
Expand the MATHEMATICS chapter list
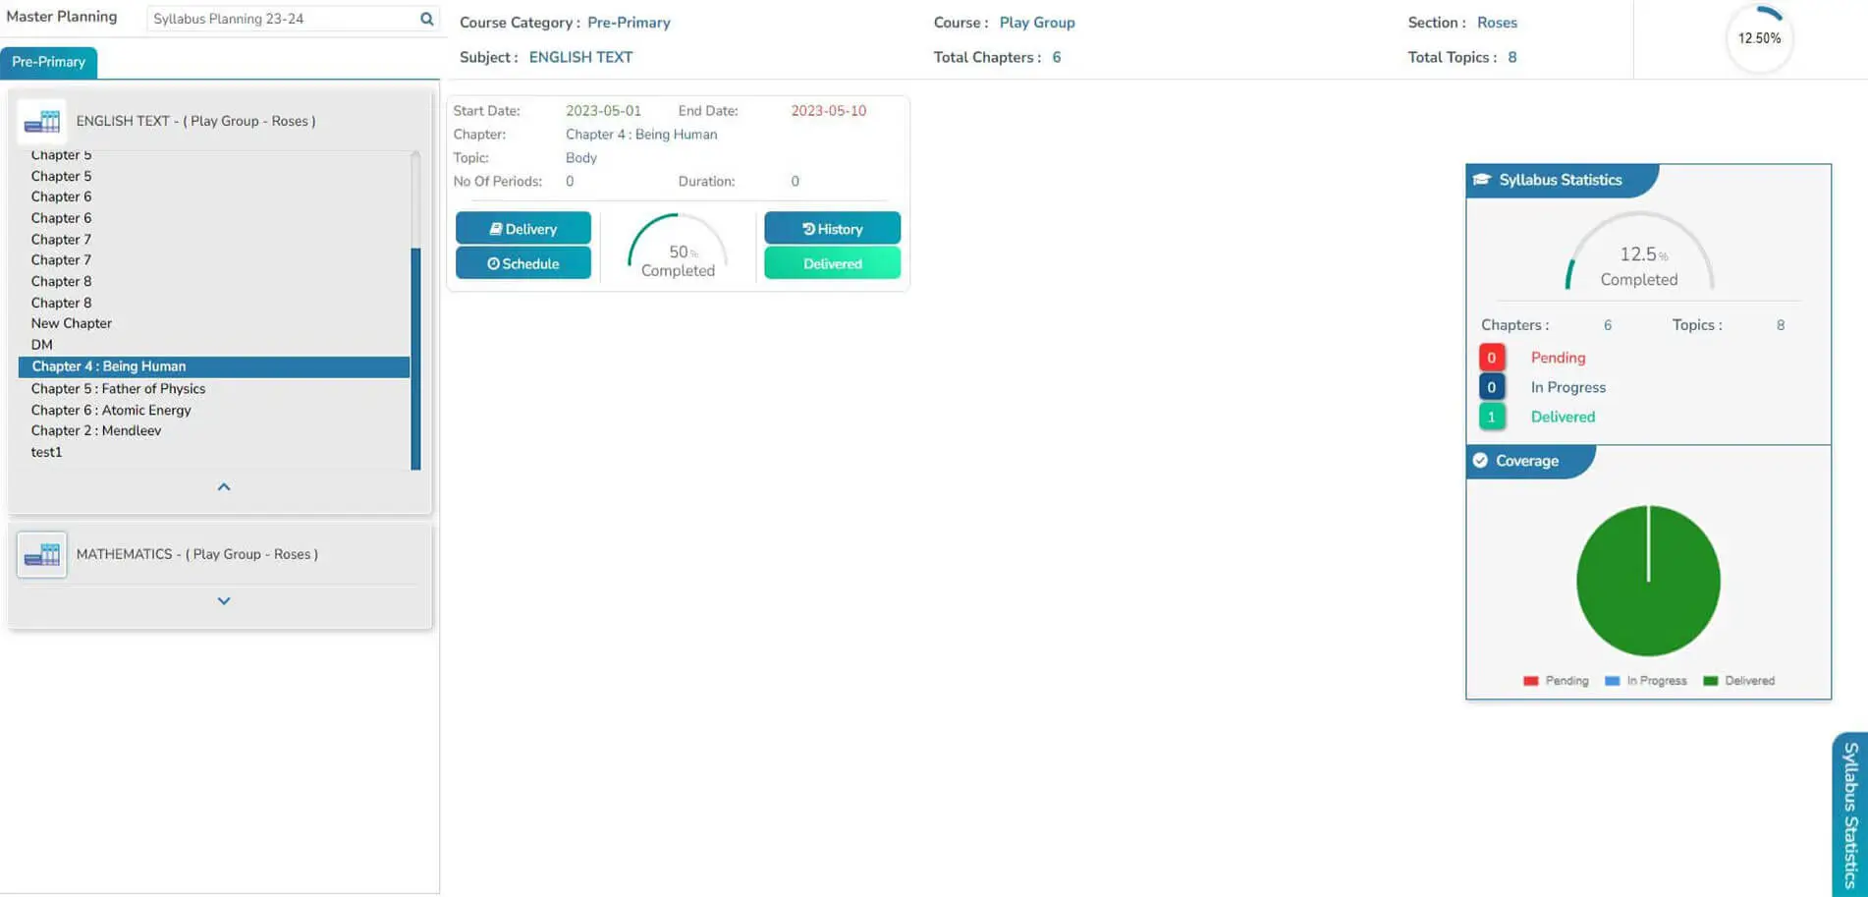tap(224, 601)
